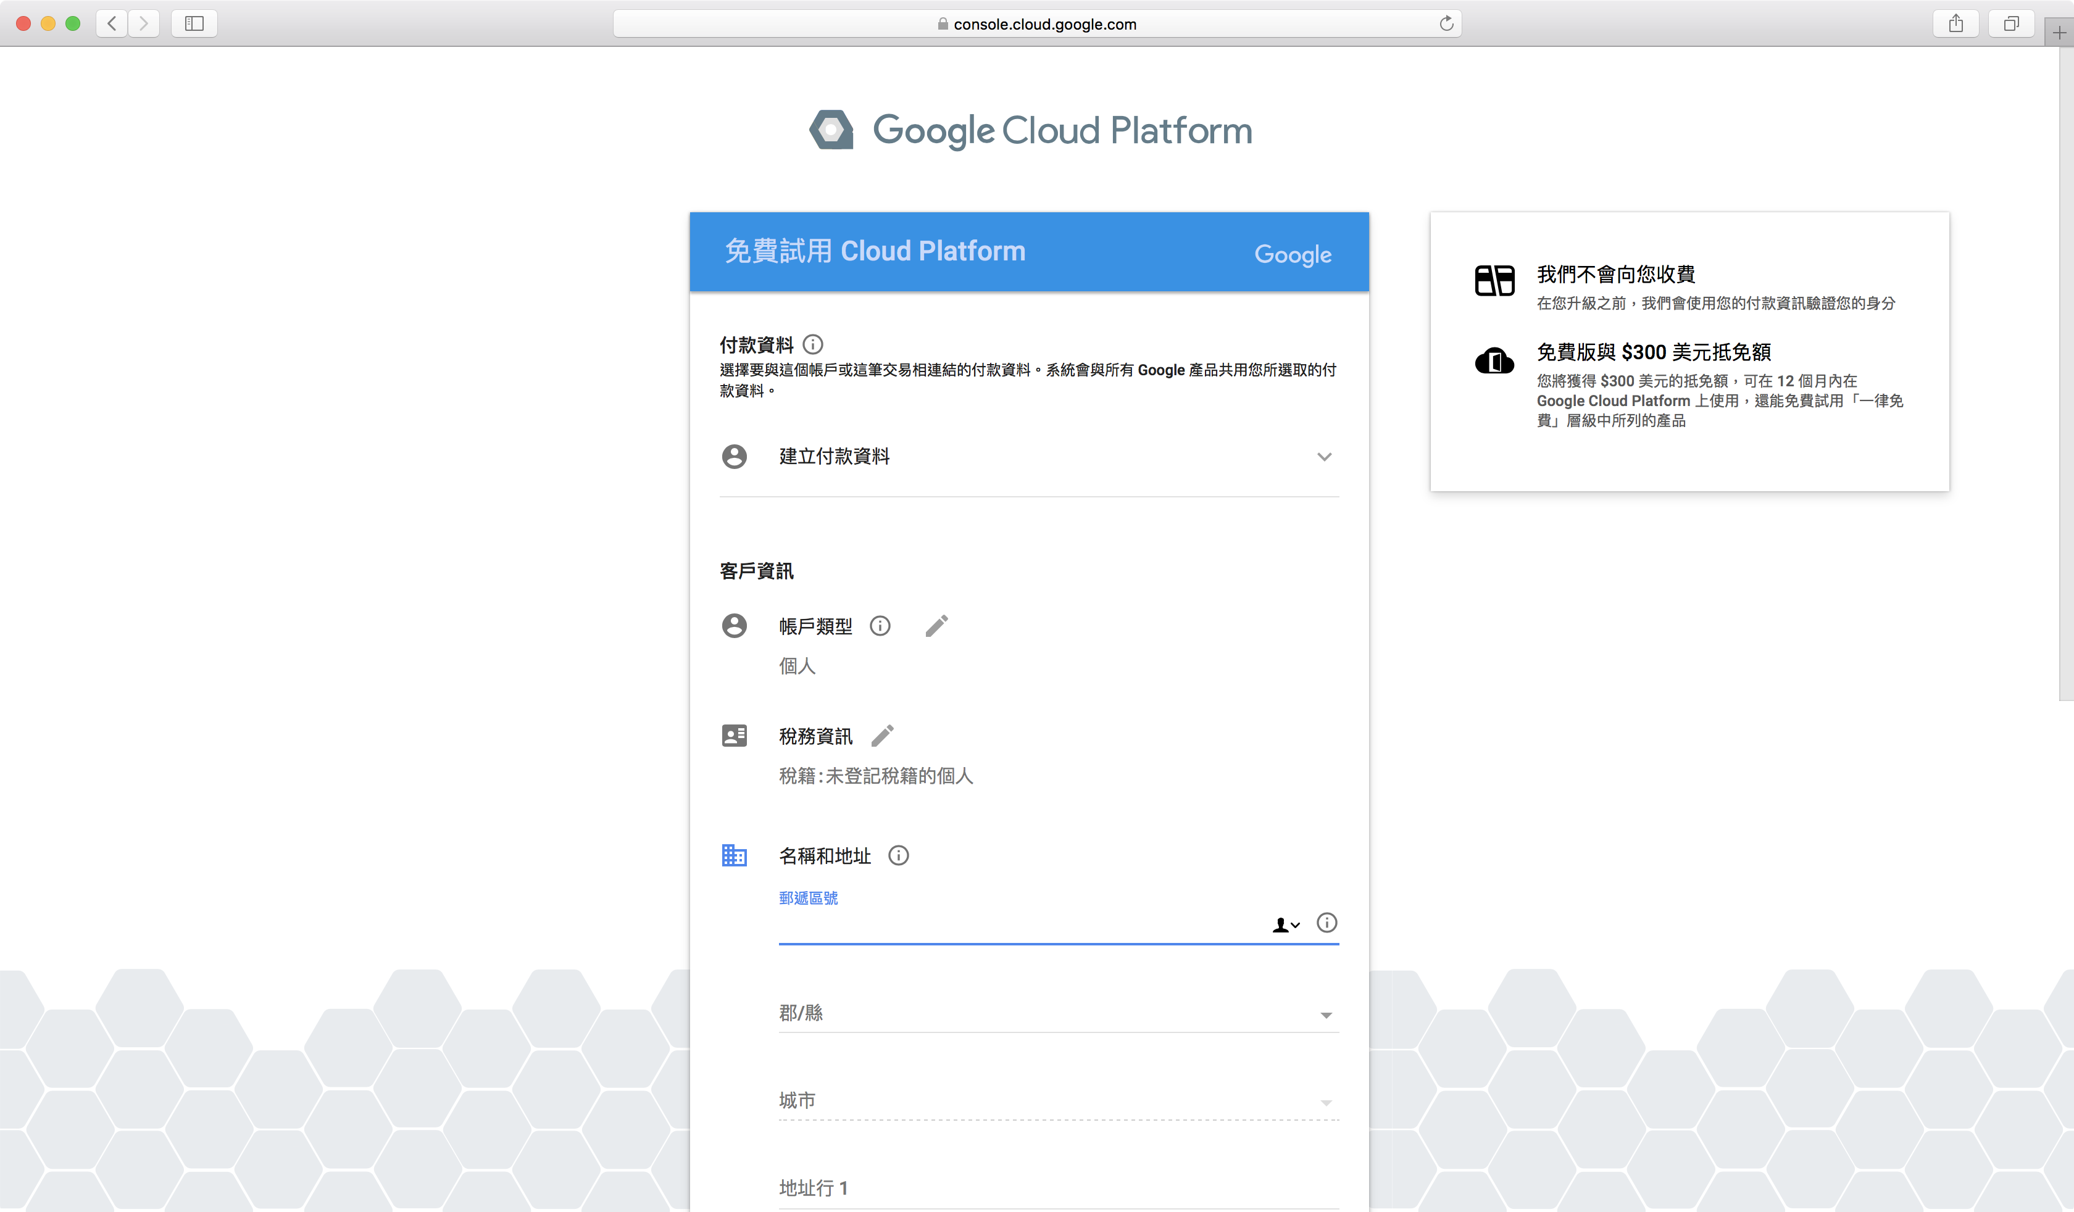
Task: Click the Google Cloud Platform hexagon logo
Action: pos(831,129)
